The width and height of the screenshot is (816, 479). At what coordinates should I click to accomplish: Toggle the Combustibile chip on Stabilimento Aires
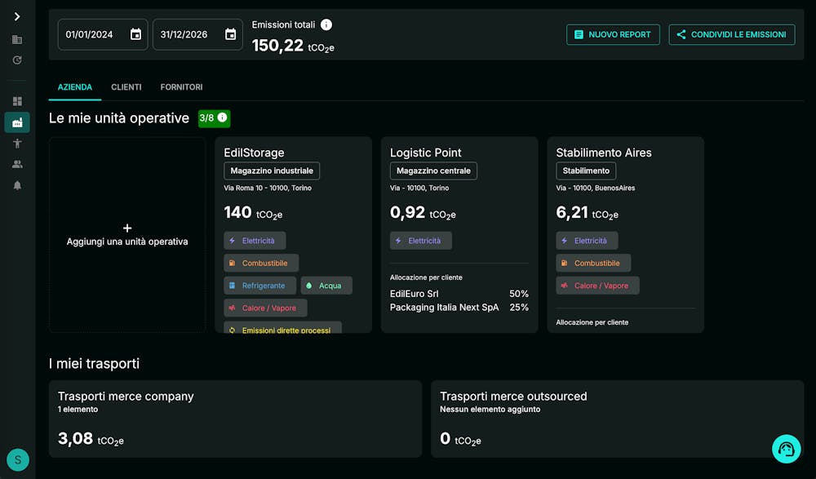click(593, 262)
